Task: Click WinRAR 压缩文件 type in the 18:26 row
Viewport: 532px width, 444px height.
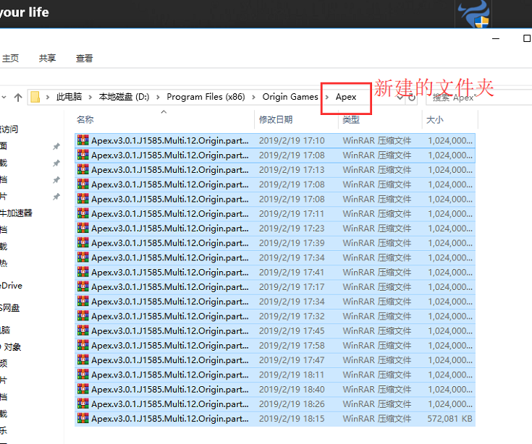Action: point(377,404)
